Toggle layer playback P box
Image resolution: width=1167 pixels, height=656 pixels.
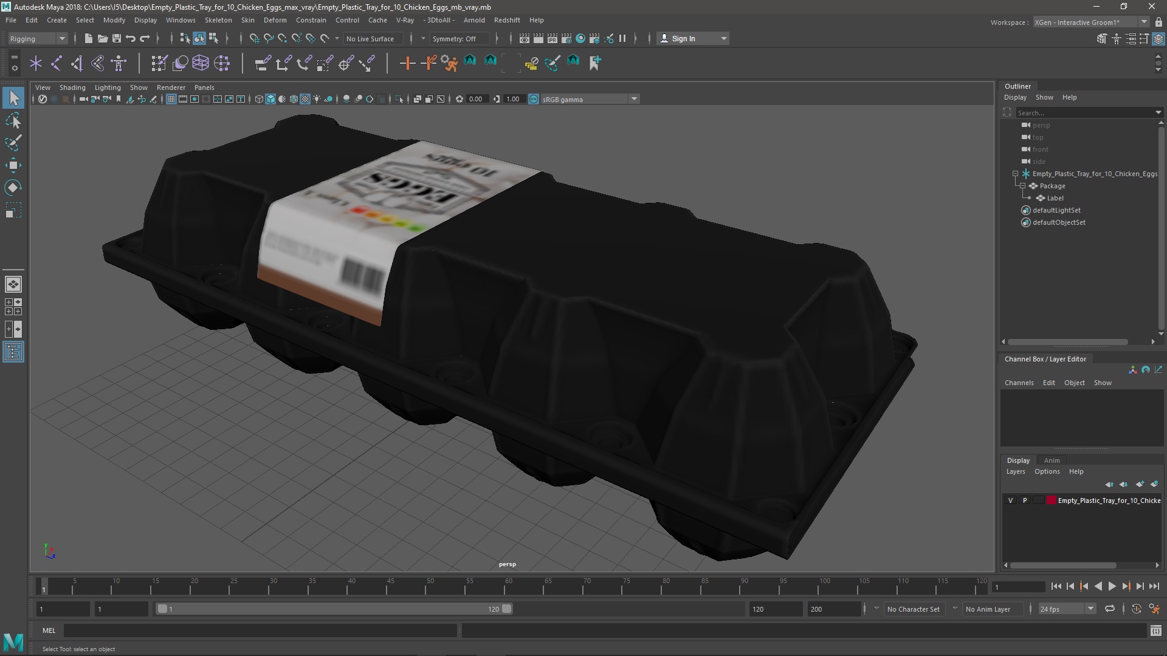point(1025,501)
